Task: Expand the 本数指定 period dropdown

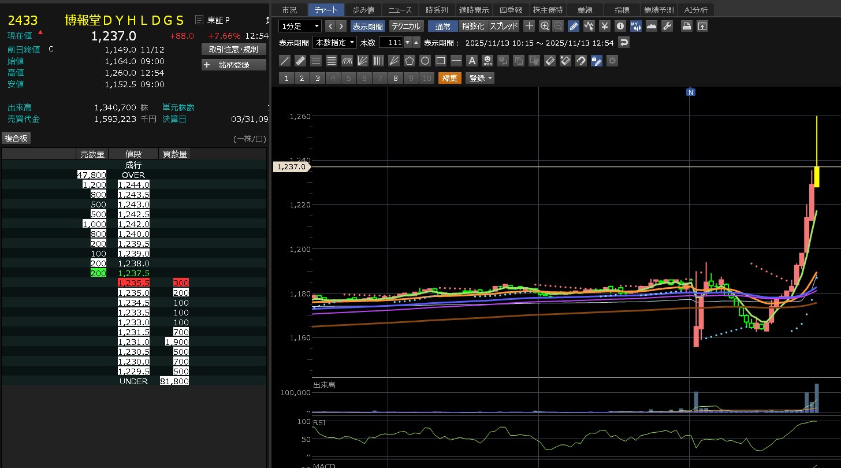Action: [334, 43]
